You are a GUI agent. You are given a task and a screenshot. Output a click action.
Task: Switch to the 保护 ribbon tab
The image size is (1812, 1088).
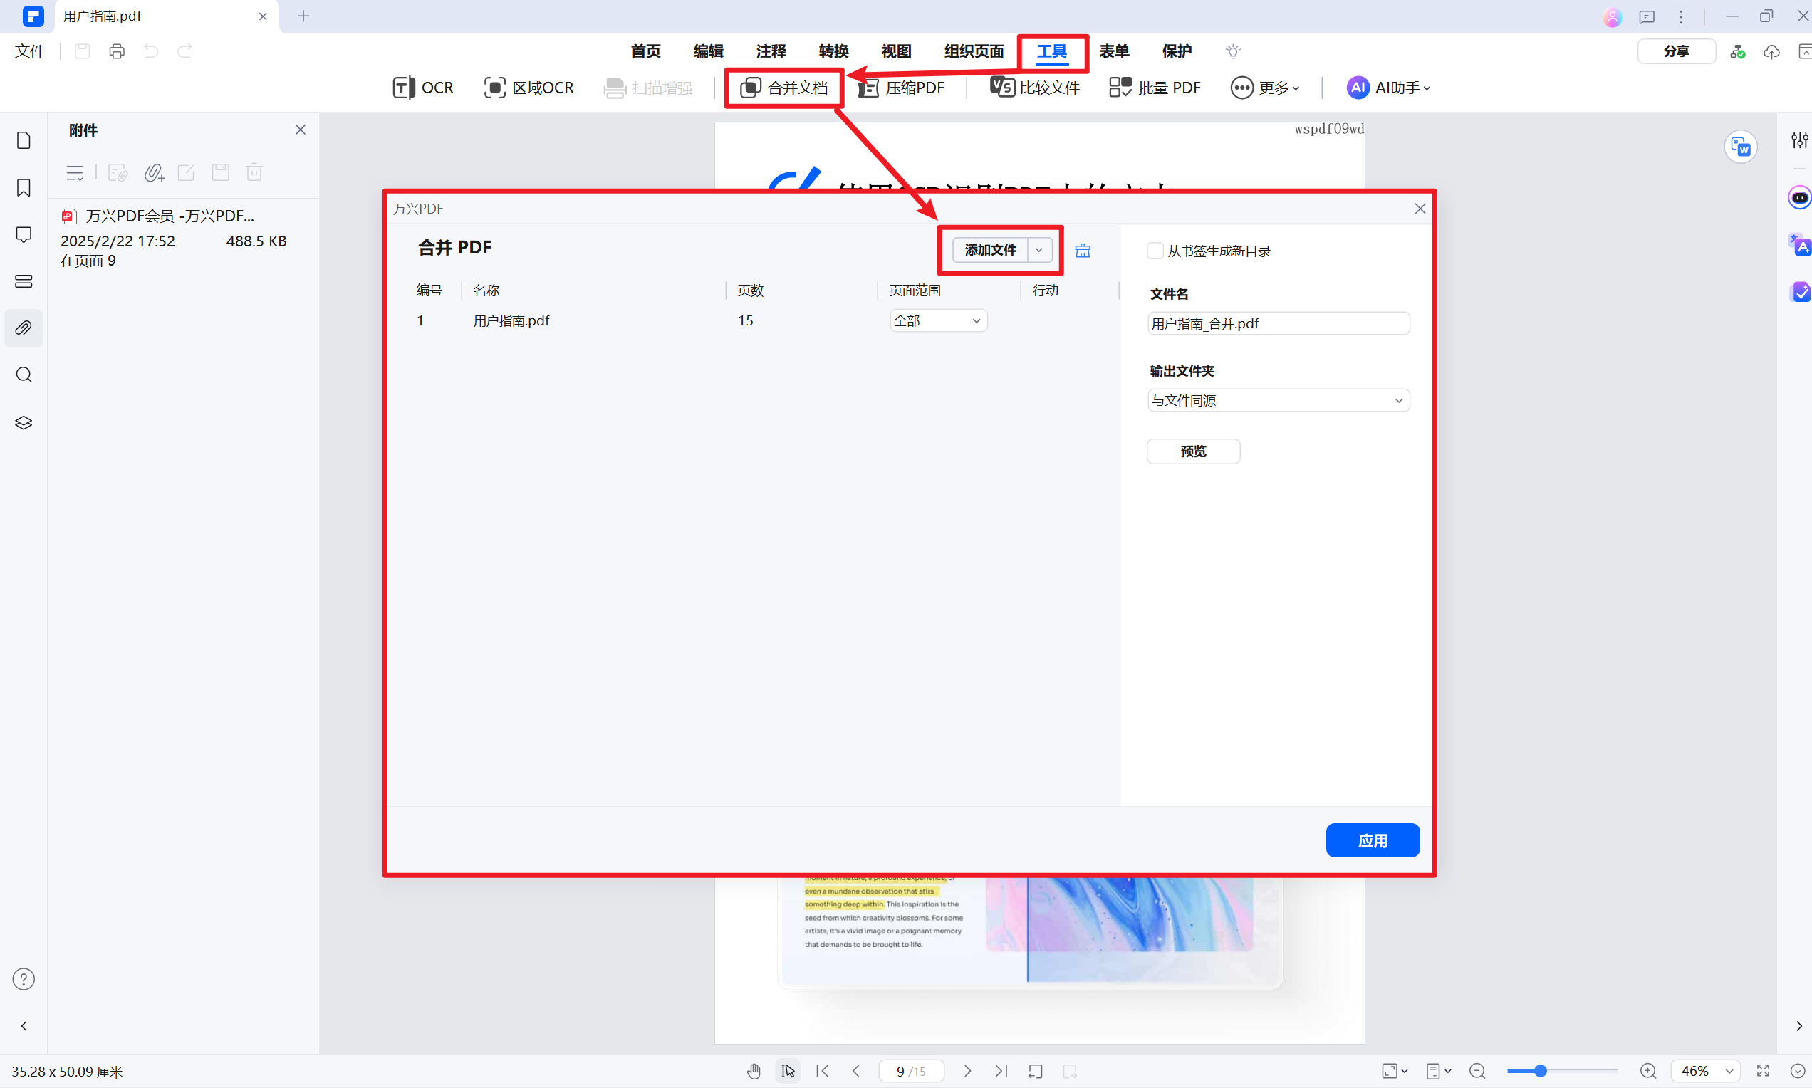tap(1177, 51)
